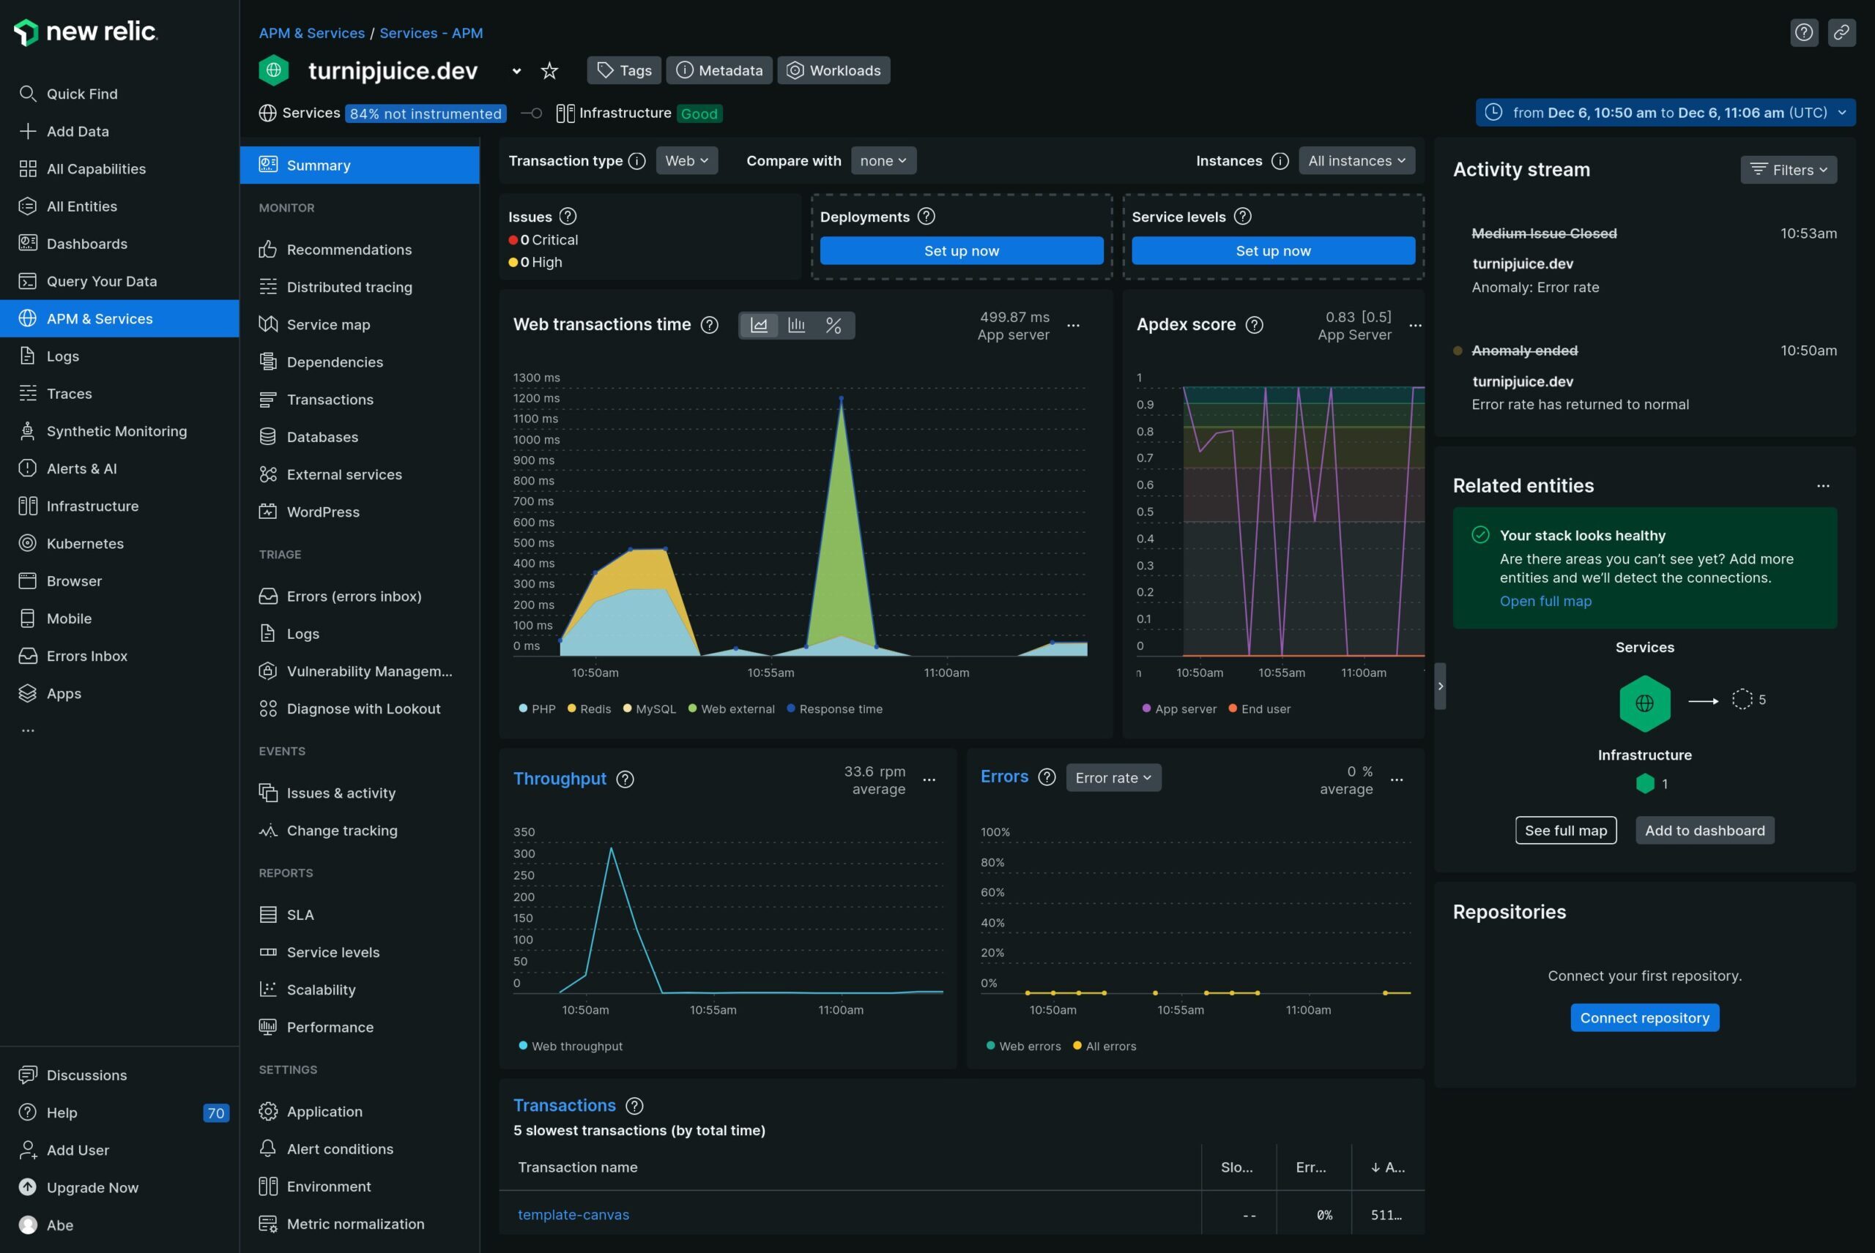
Task: Open the Synthetic Monitoring section
Action: pyautogui.click(x=116, y=430)
